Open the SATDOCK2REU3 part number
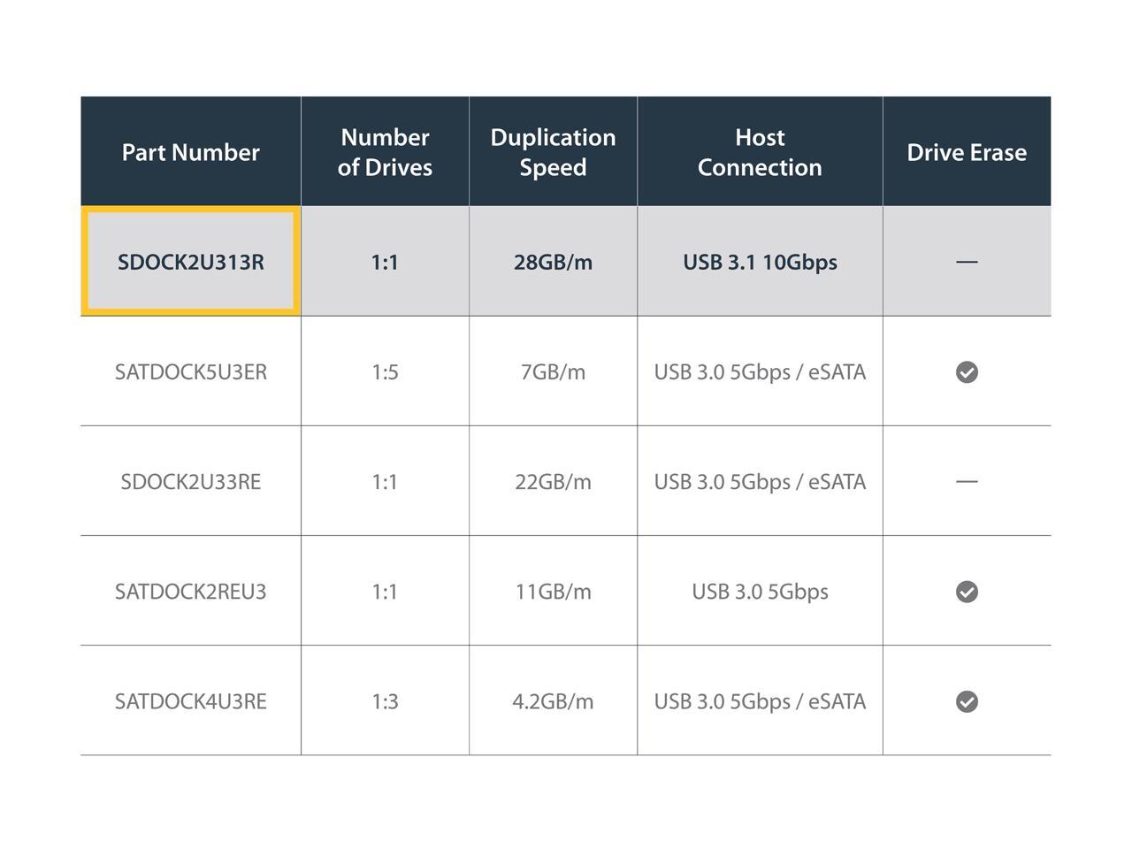Screen dimensions: 1132x849 tap(190, 592)
